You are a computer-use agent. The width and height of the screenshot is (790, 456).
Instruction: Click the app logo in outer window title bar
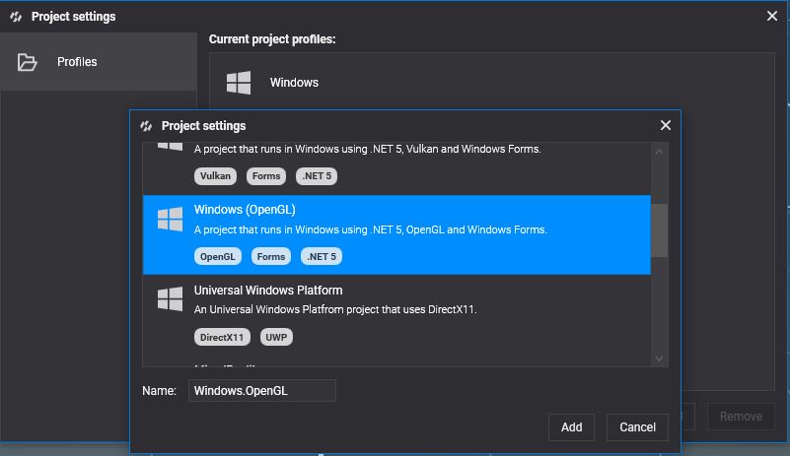pyautogui.click(x=16, y=17)
